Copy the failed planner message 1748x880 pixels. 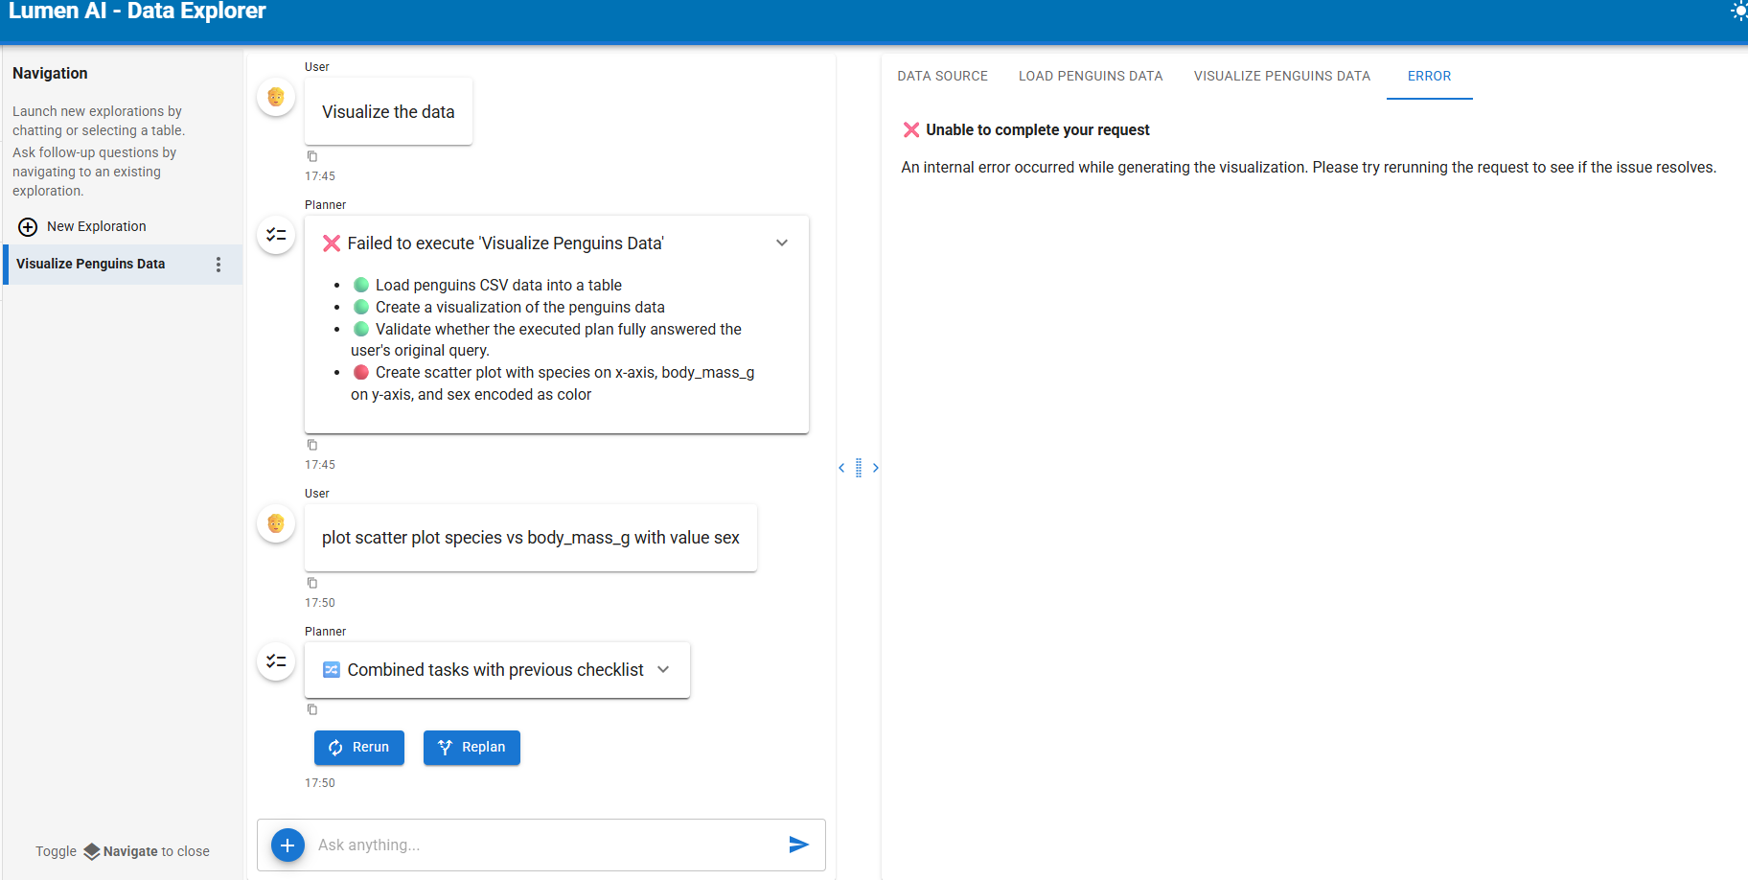311,445
